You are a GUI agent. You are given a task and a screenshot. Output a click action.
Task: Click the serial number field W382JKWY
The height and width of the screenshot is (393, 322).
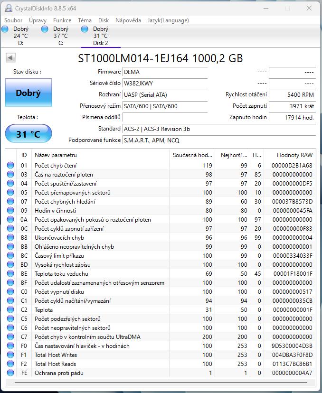(x=165, y=83)
